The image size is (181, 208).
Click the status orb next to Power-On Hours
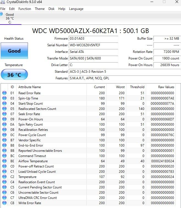tap(4, 119)
